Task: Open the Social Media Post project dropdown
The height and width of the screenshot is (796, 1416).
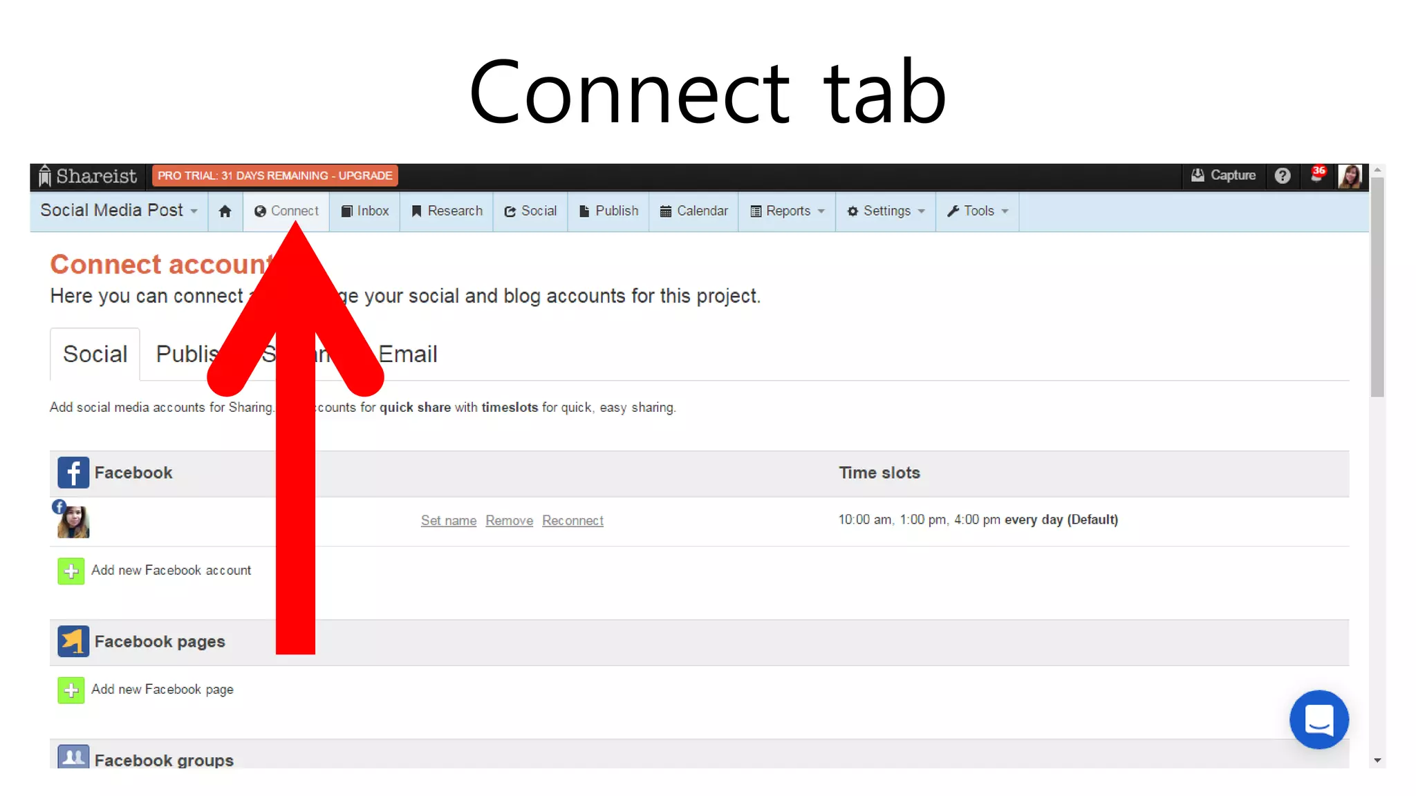Action: pos(119,210)
